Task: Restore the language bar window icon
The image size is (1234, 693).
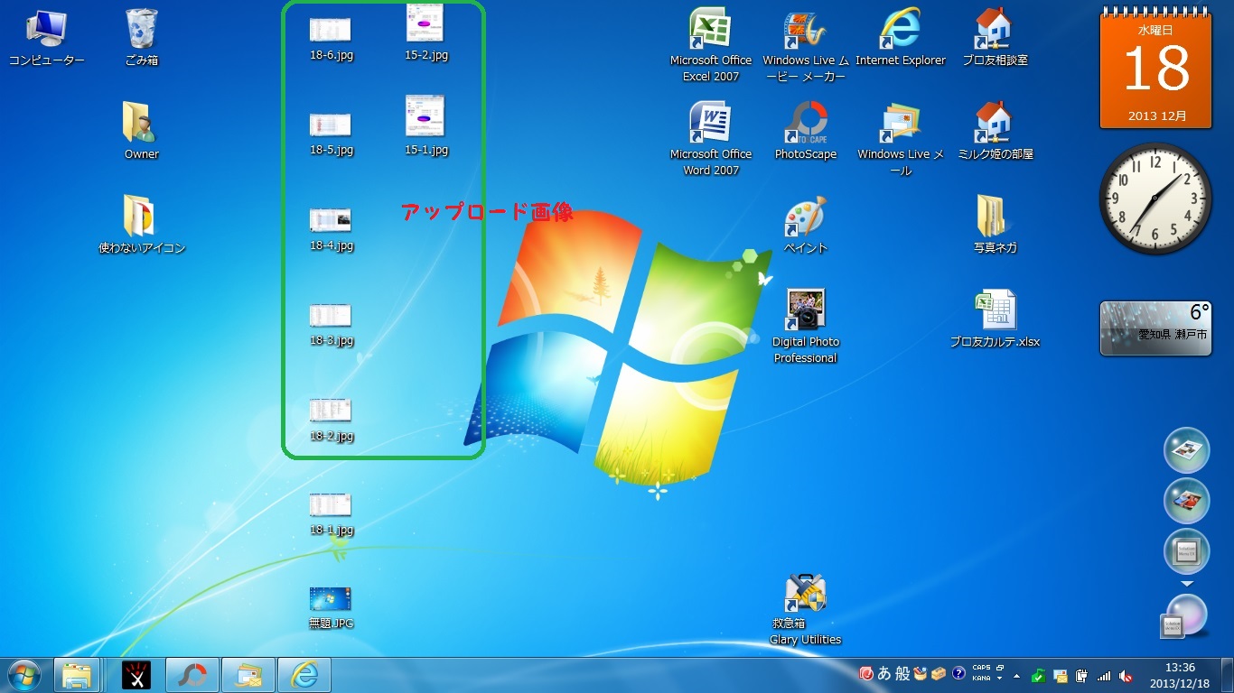Action: pyautogui.click(x=1000, y=669)
